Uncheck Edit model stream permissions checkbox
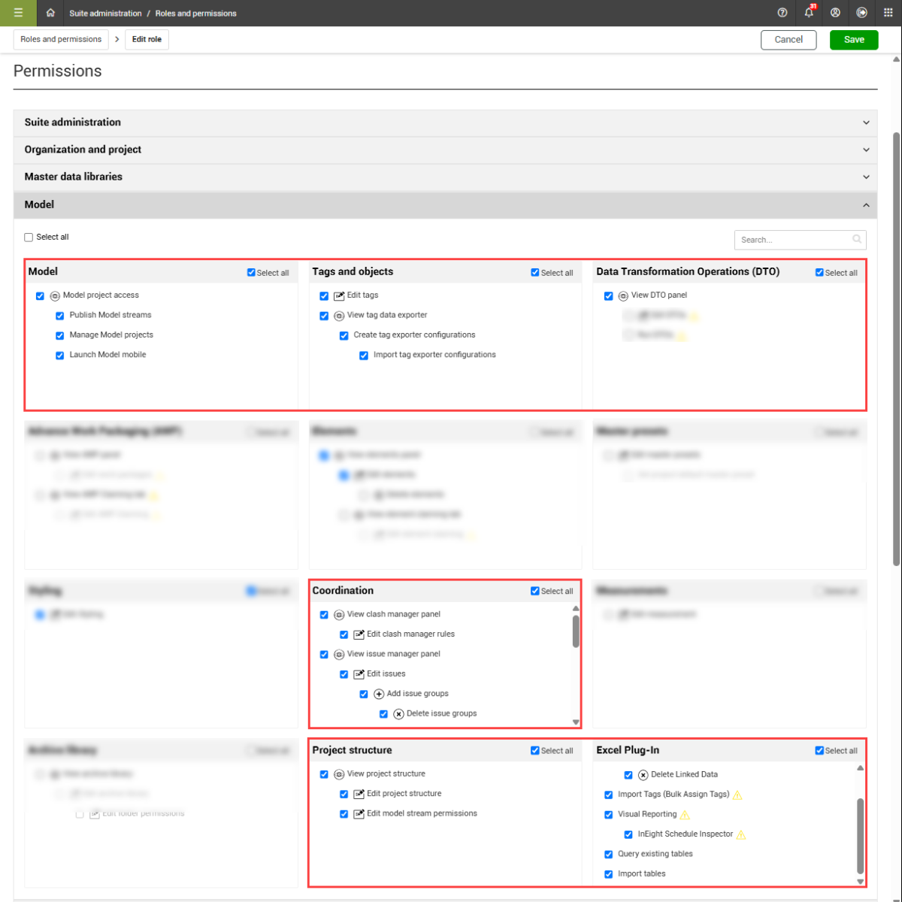Image resolution: width=902 pixels, height=902 pixels. 344,814
